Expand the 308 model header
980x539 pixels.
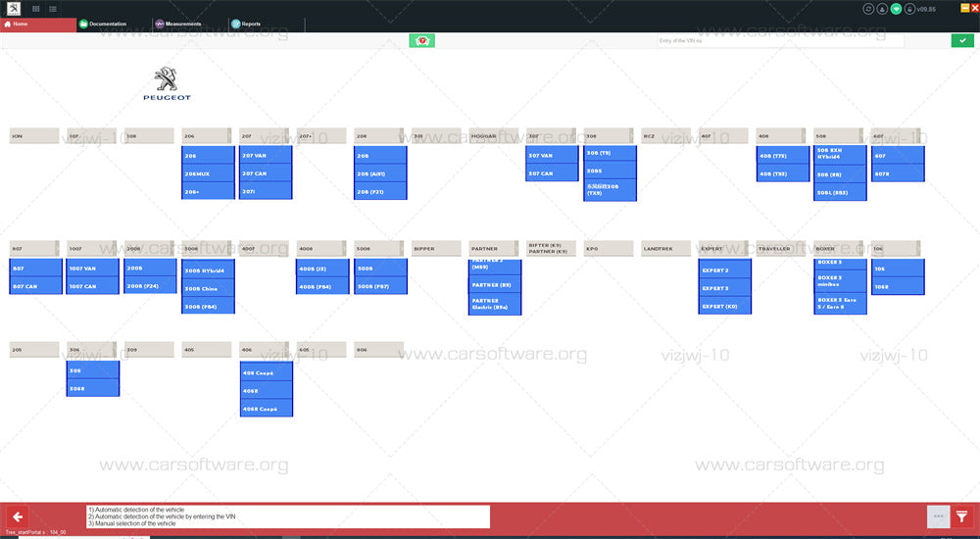point(610,135)
